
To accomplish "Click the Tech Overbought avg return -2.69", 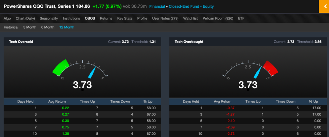I will pyautogui.click(x=230, y=127).
